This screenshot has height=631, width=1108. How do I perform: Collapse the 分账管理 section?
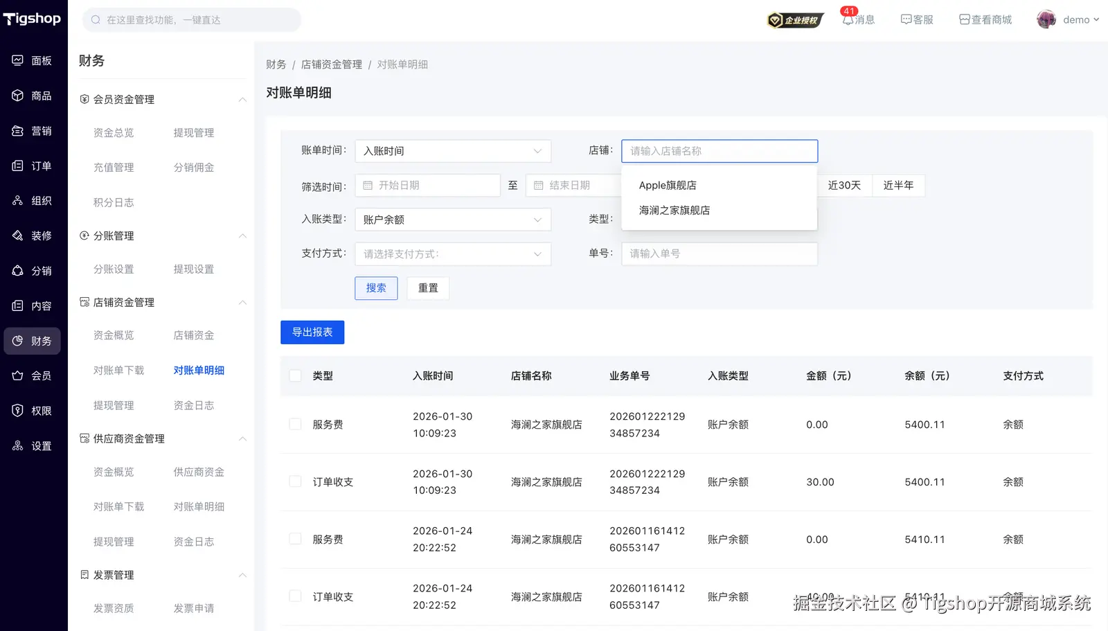point(242,236)
